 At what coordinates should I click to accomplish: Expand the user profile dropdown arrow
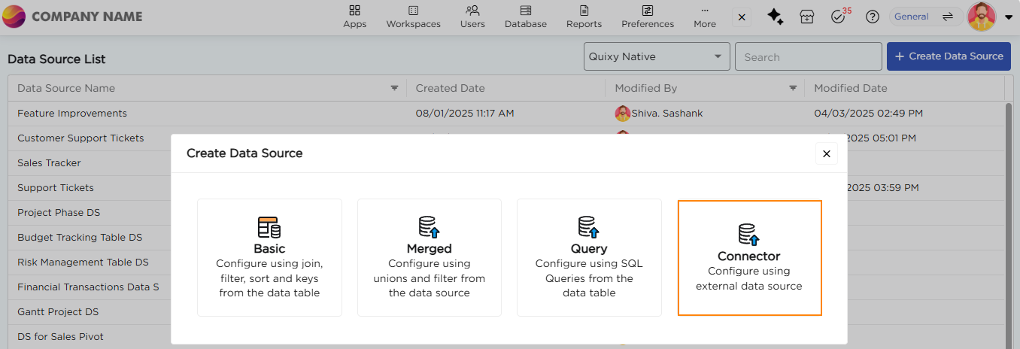point(1009,17)
